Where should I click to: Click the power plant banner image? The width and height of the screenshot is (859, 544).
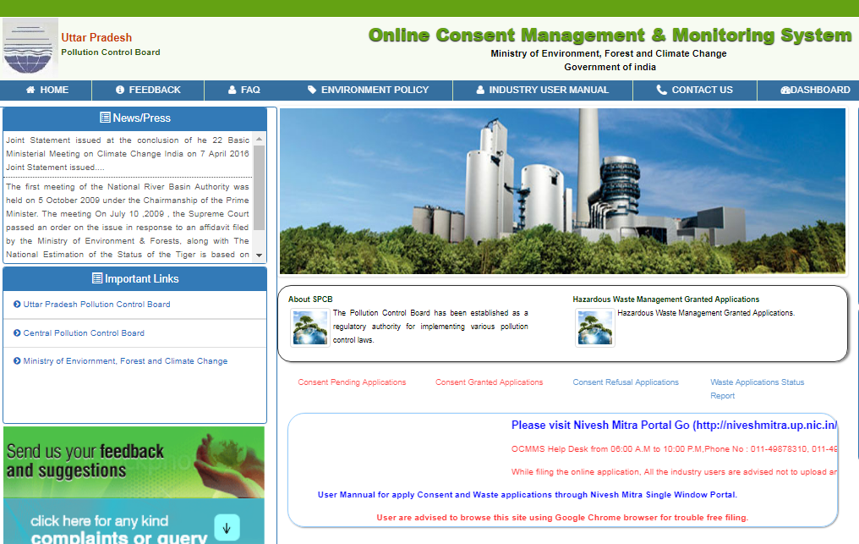coord(562,191)
